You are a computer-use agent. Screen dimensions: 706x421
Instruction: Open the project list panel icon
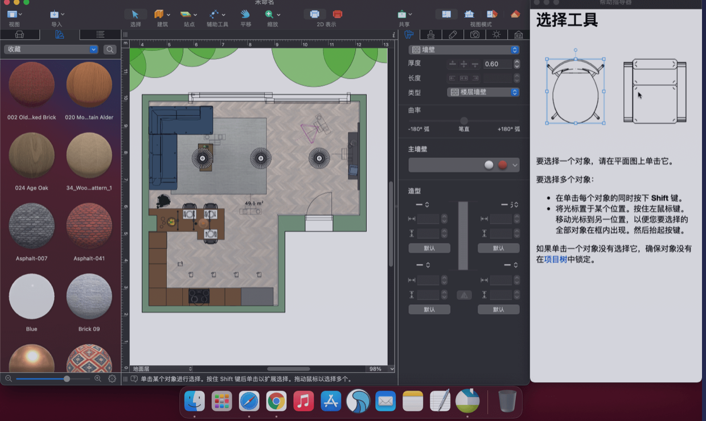(98, 34)
